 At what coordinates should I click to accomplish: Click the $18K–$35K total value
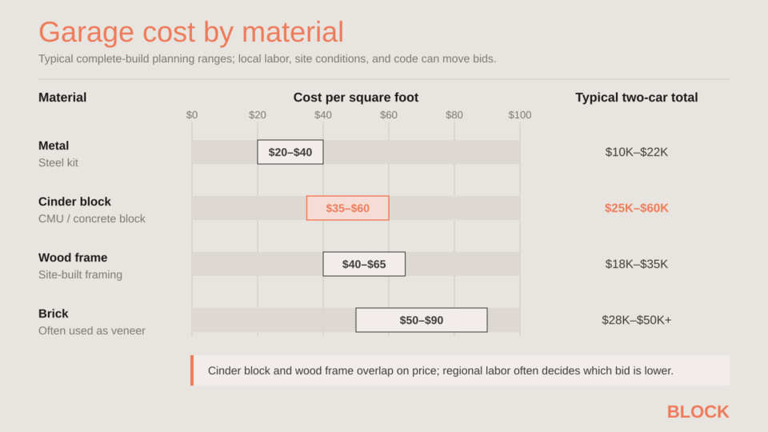point(636,264)
